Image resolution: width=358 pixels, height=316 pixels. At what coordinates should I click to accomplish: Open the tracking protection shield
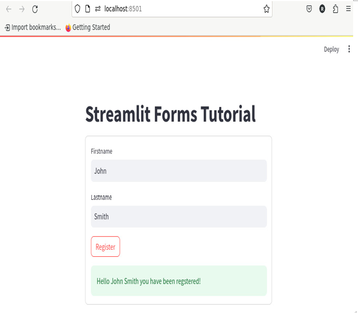[77, 9]
